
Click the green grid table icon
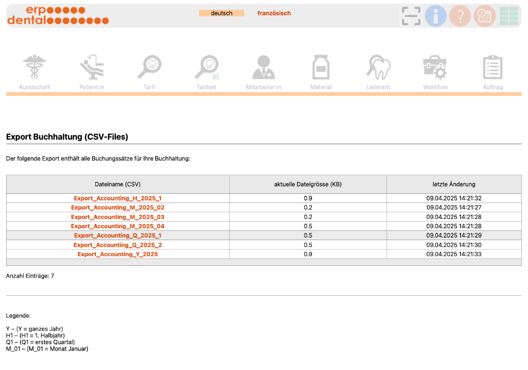pos(509,16)
